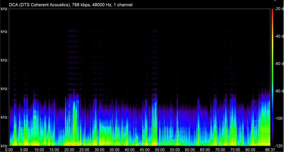Image resolution: width=284 pixels, height=152 pixels.
Task: Click the 25:00 time axis label
Action: pyautogui.click(x=84, y=150)
